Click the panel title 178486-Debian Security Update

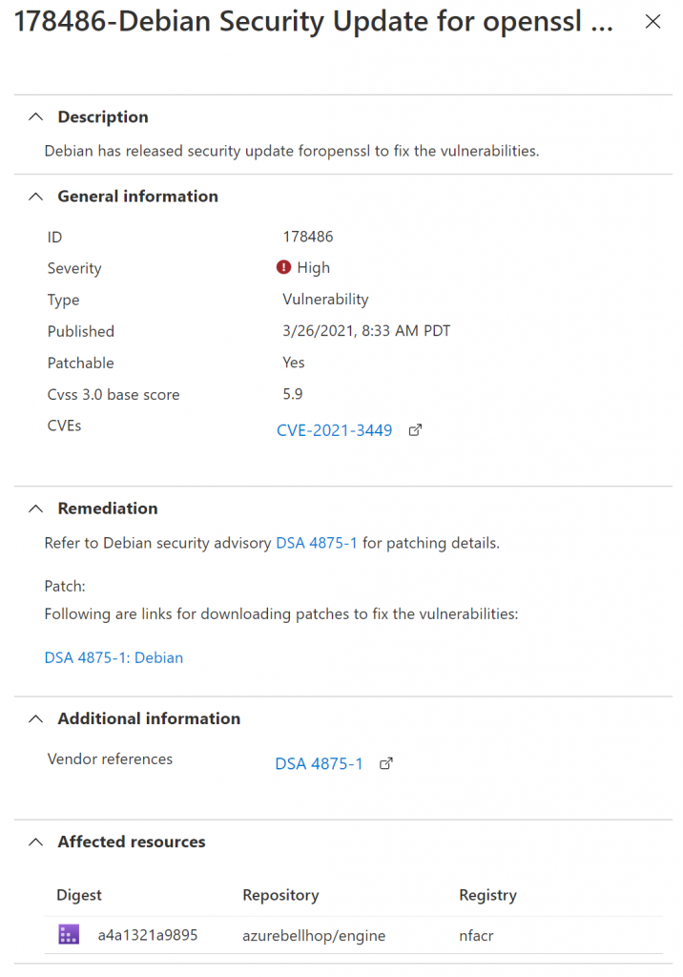point(314,22)
